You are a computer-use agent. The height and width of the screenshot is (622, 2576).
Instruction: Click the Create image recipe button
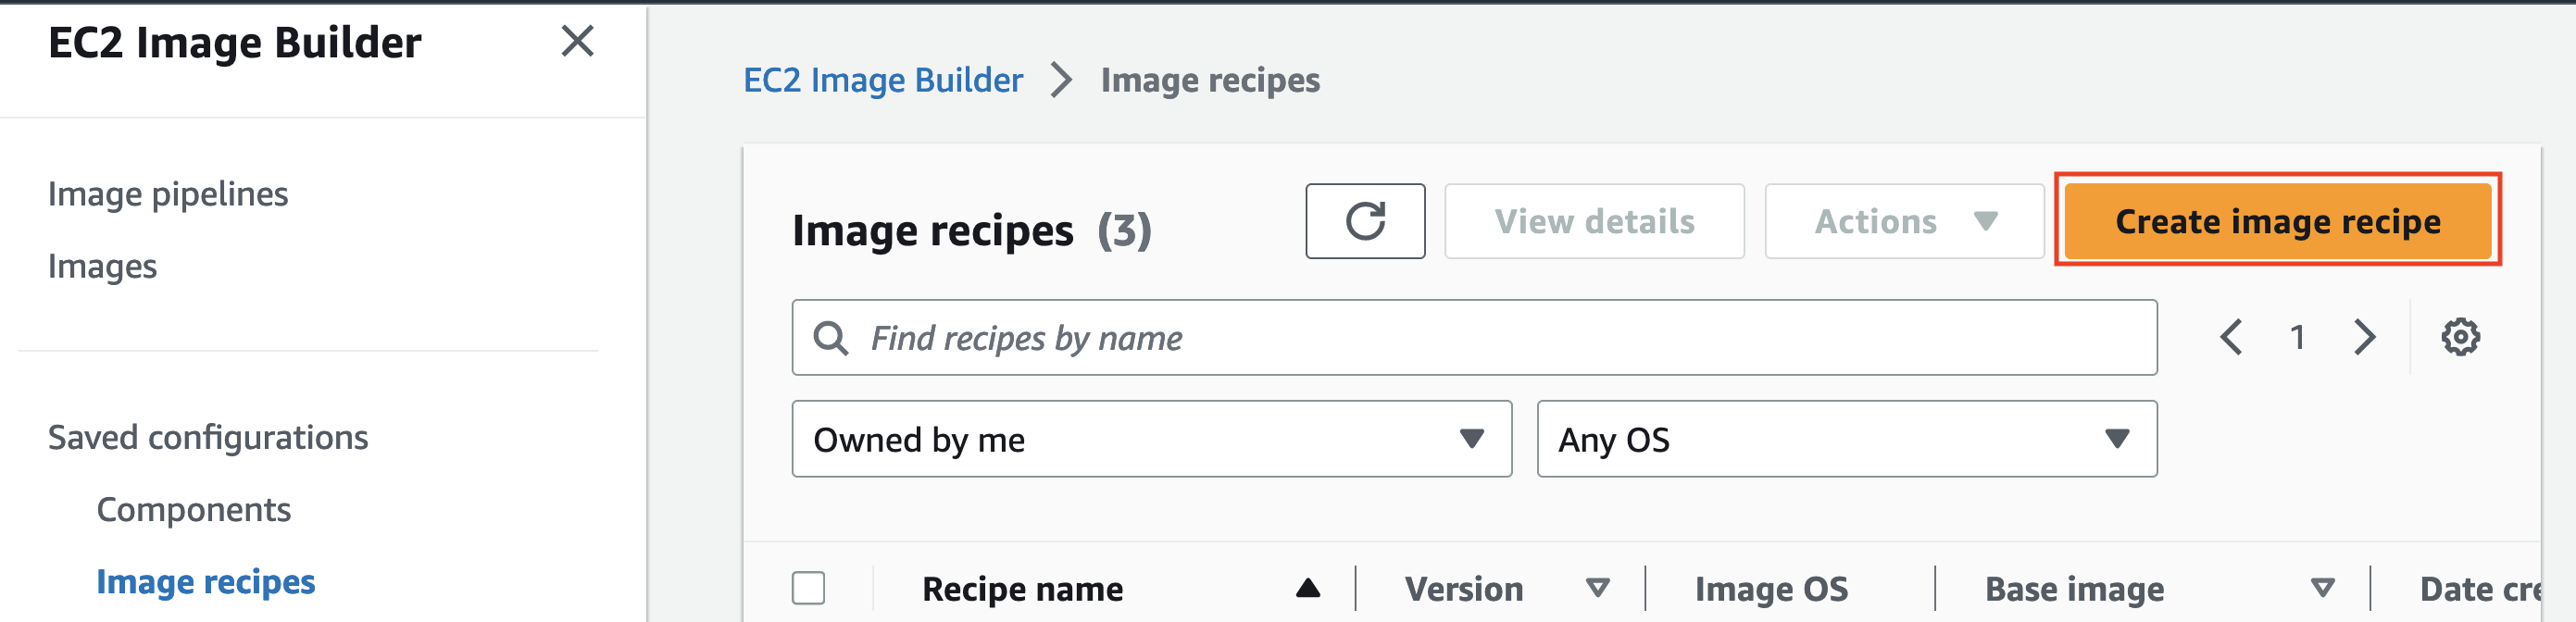[2274, 221]
